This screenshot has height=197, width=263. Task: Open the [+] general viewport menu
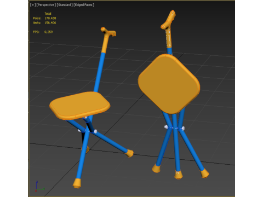33,5
